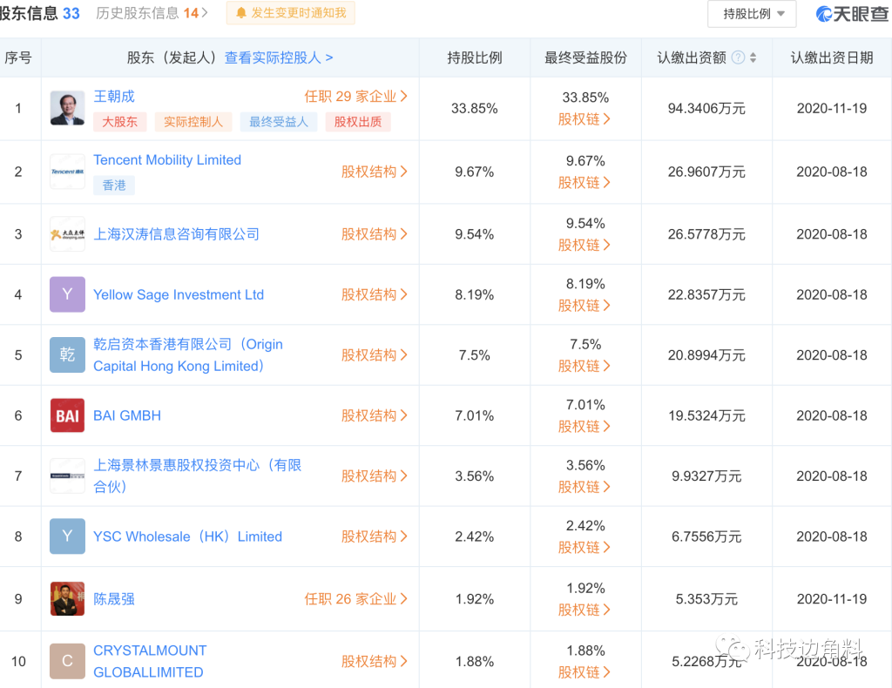Expand 任职 26 家企业 for 陈晟强
892x688 pixels.
356,598
